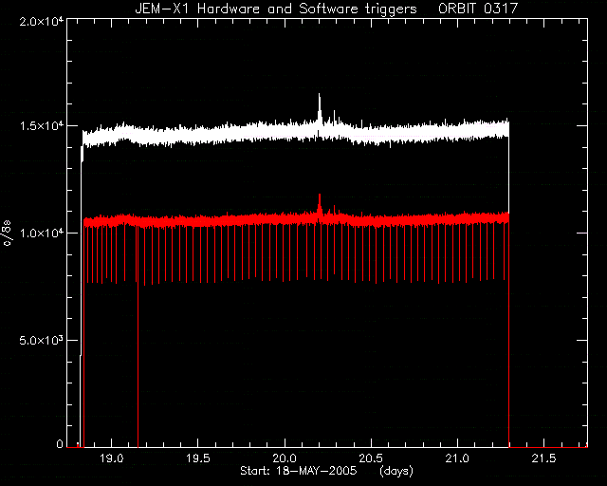Click the (days) axis unit label

point(396,471)
